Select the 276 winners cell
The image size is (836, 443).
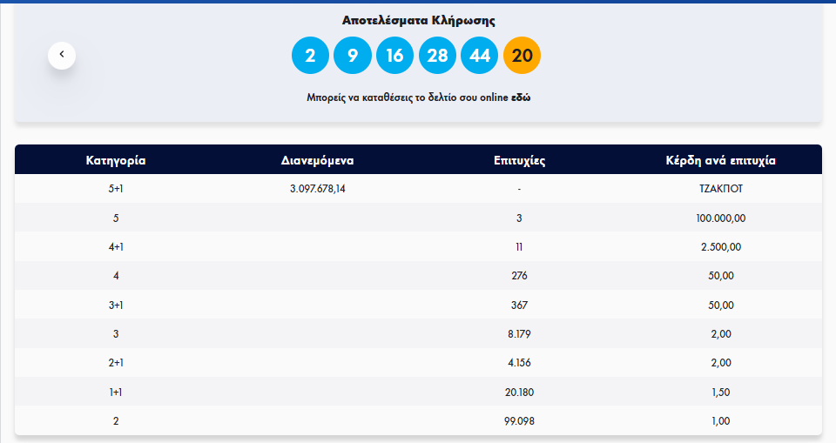519,276
